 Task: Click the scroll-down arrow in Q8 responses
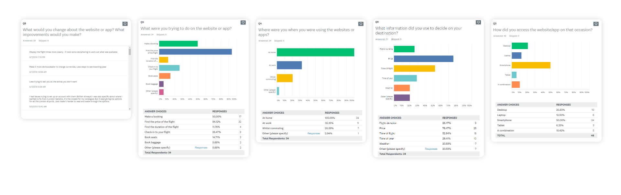click(x=130, y=109)
